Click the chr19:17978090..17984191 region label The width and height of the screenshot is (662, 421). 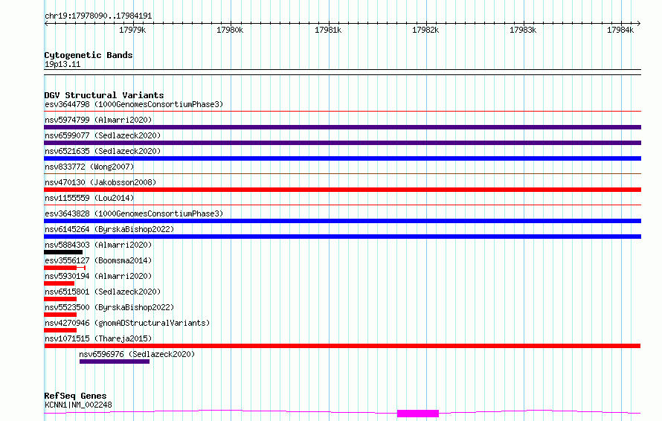tap(98, 16)
